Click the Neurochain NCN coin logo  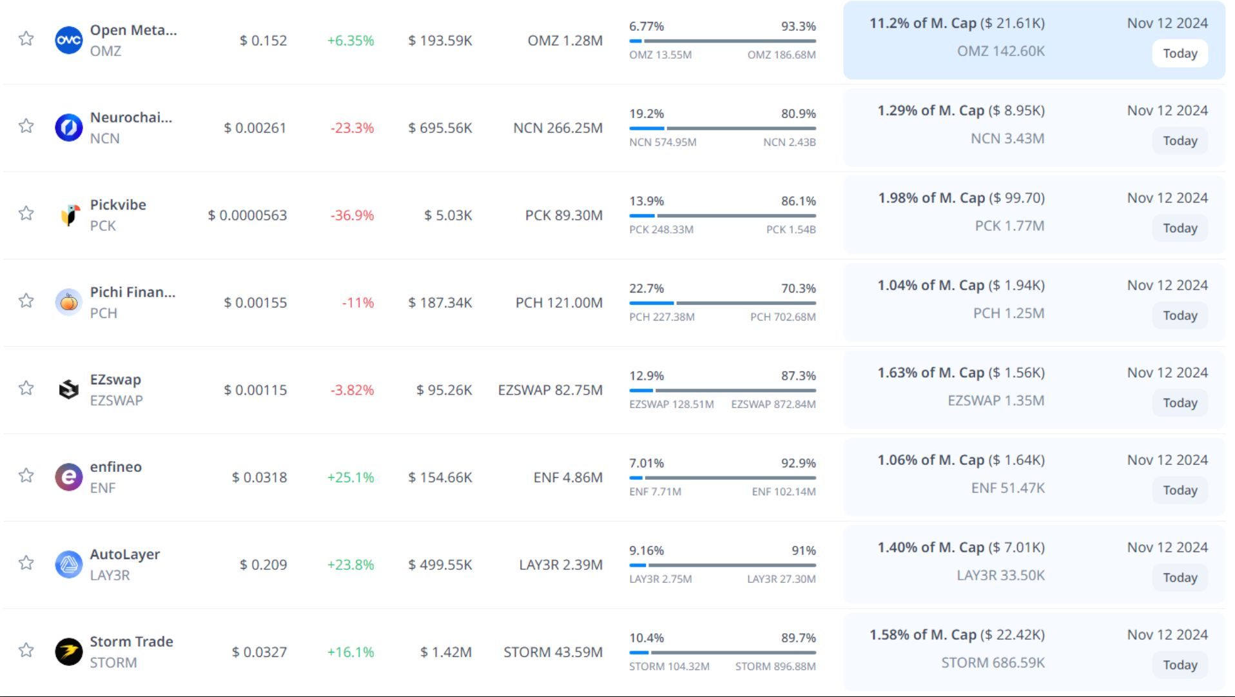click(68, 128)
